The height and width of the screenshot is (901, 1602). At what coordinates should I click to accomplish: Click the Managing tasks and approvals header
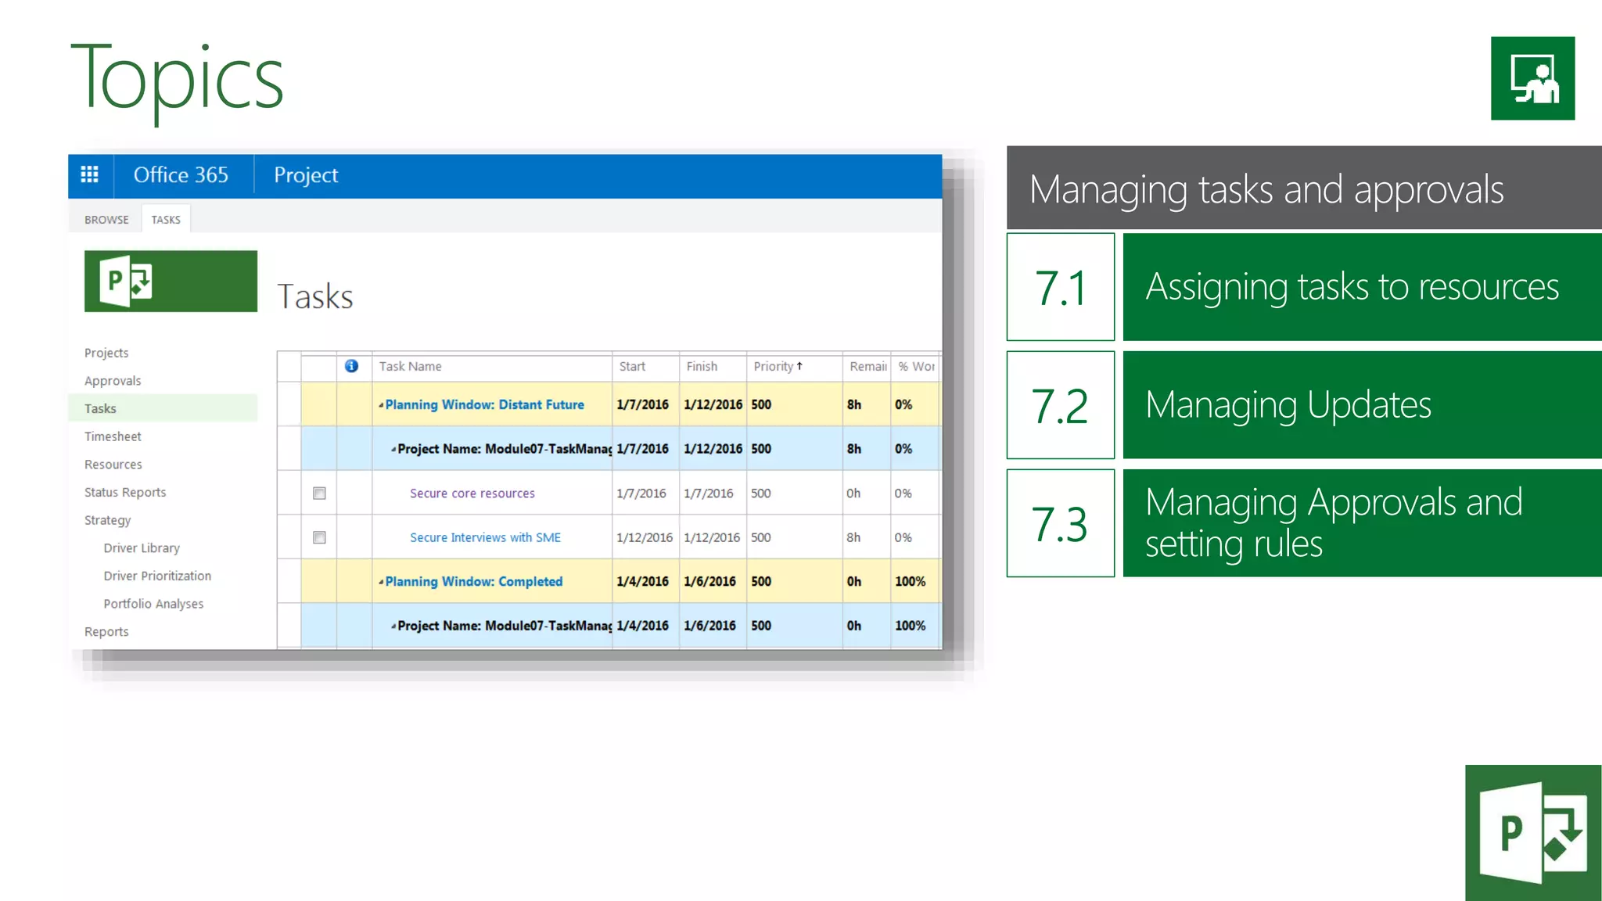(x=1304, y=188)
